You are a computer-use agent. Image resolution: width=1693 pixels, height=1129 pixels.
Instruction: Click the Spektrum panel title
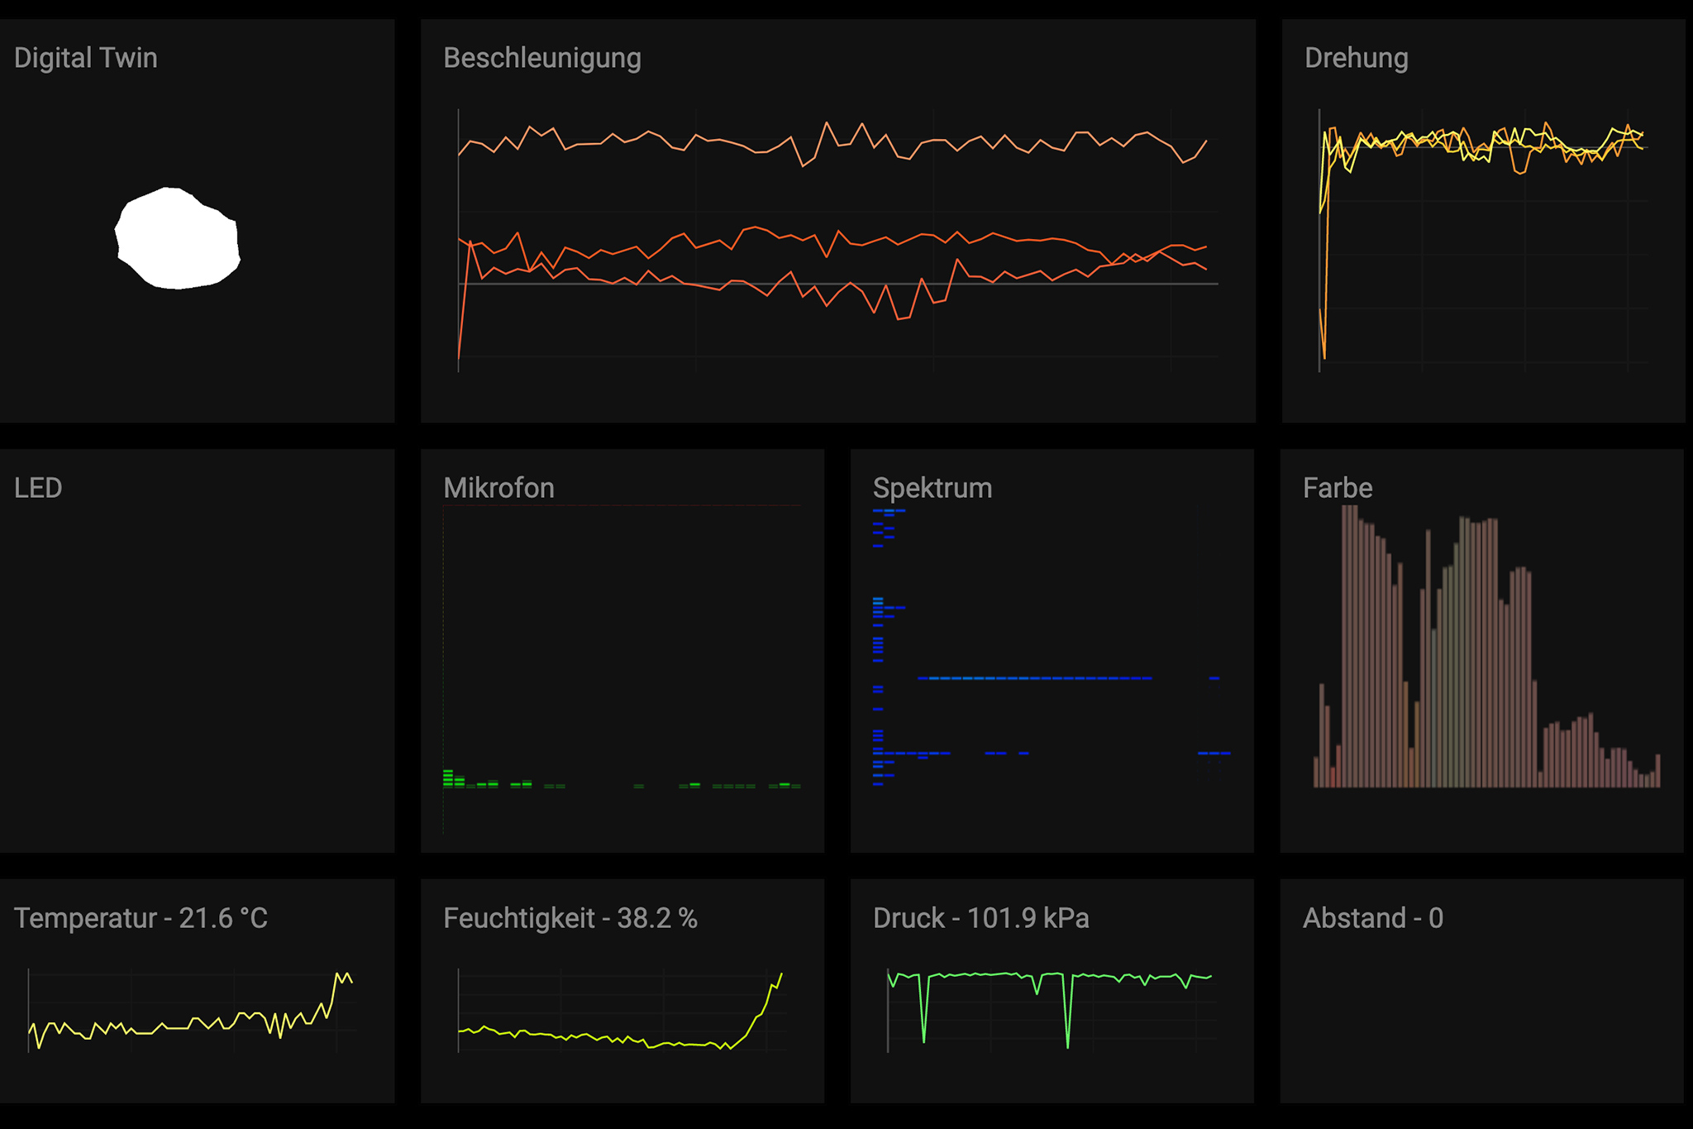pos(932,488)
